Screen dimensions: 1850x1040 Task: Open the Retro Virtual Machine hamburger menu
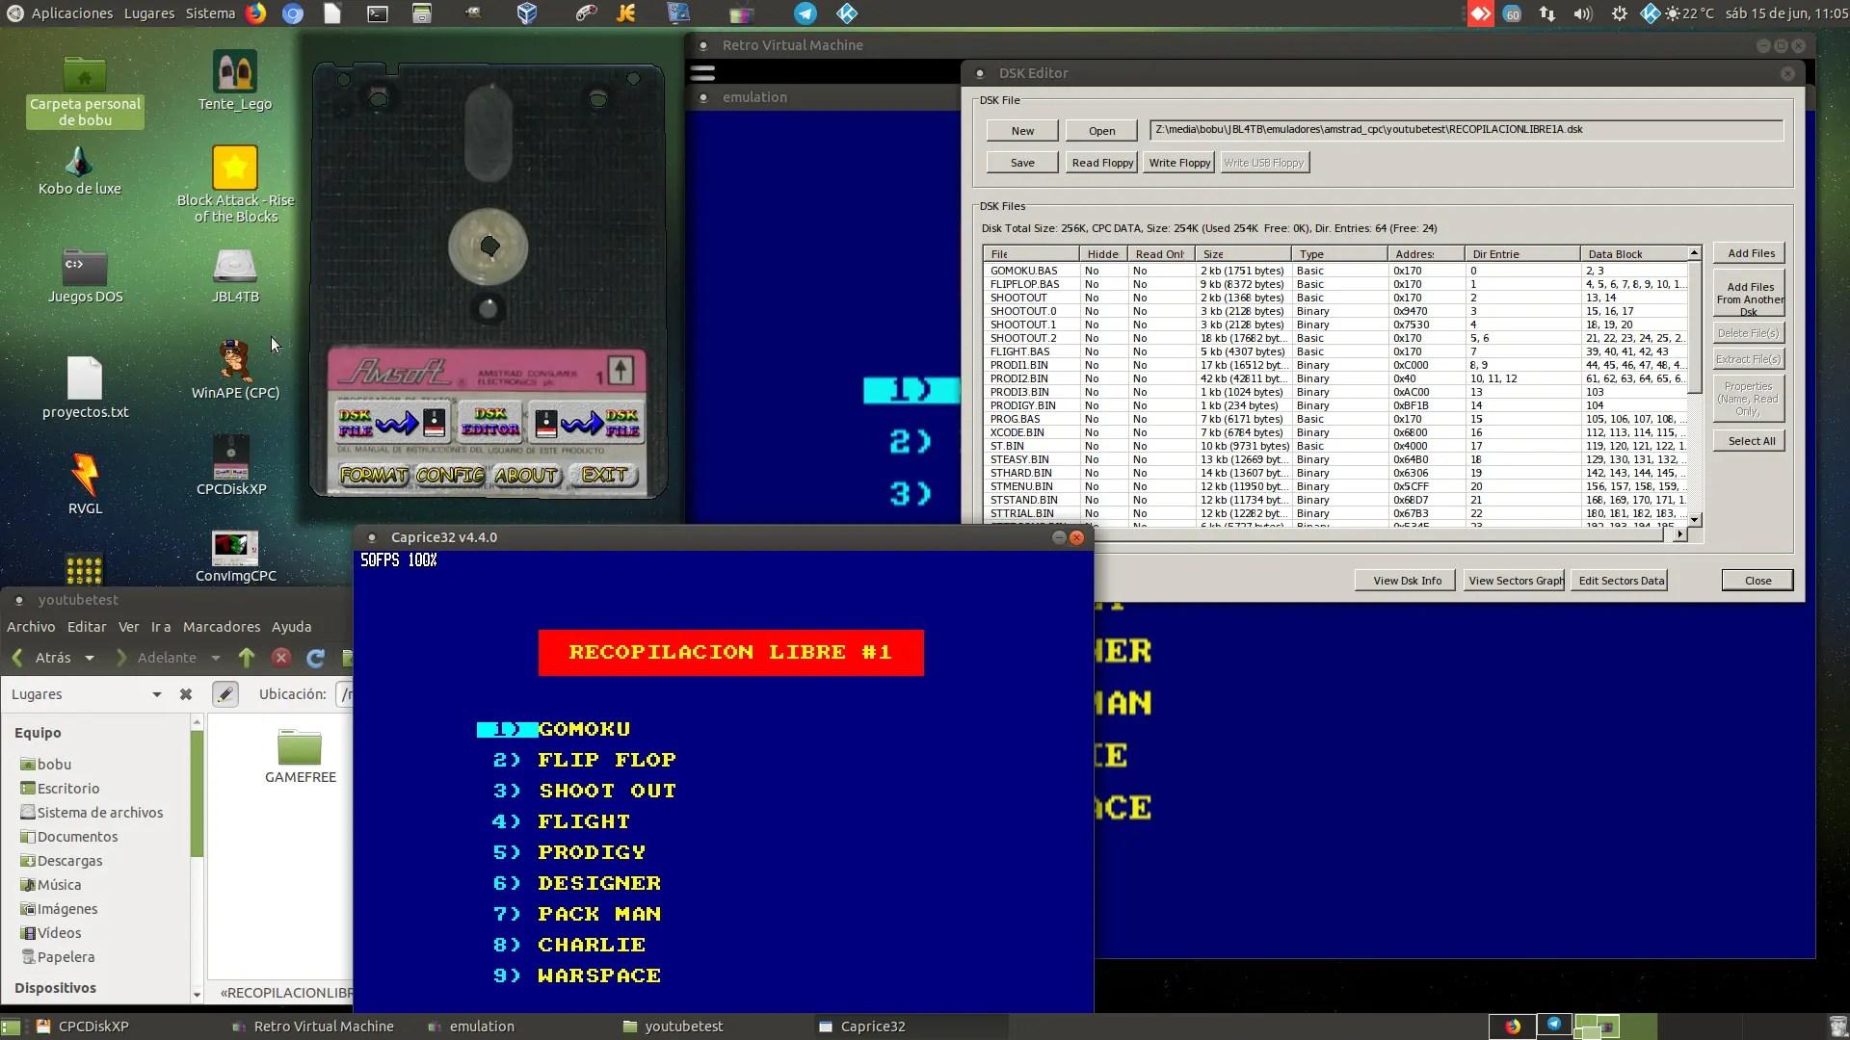click(x=703, y=72)
